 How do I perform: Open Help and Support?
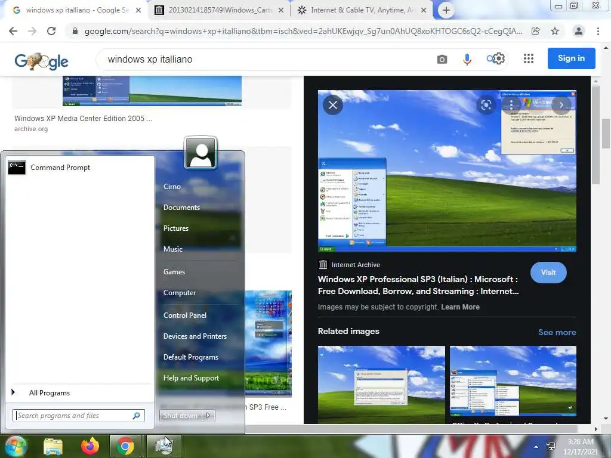pos(191,377)
